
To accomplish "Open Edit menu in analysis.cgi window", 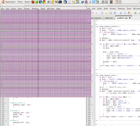I will click(x=94, y=8).
